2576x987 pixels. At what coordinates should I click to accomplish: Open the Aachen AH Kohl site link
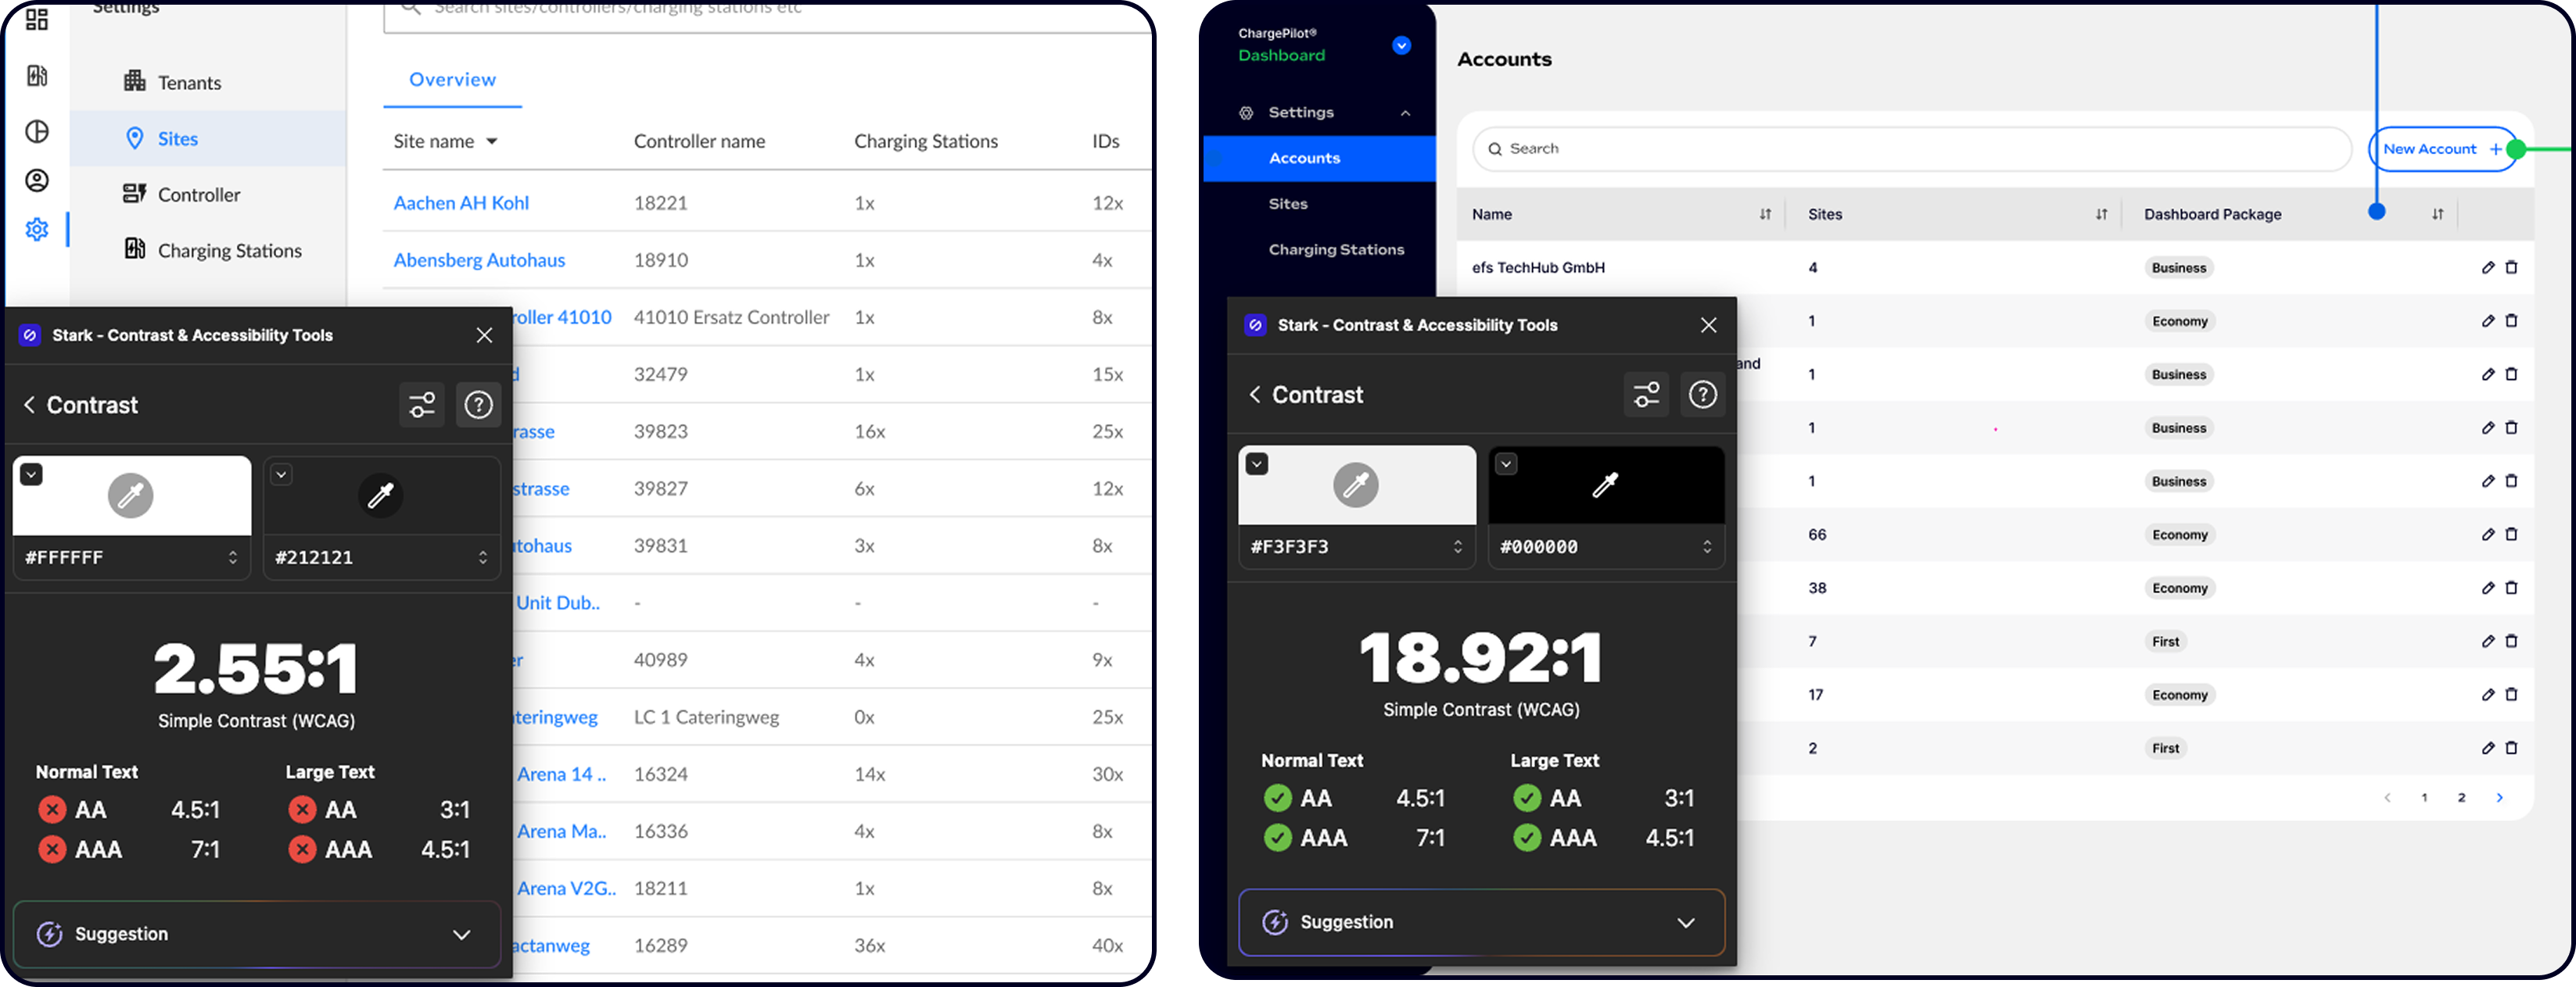coord(461,203)
